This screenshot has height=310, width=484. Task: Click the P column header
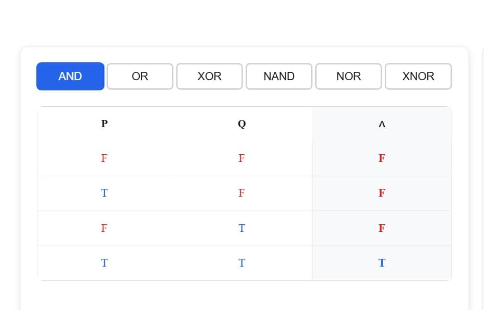pyautogui.click(x=104, y=124)
